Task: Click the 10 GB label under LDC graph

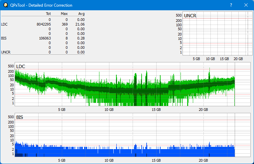Action: (109, 109)
